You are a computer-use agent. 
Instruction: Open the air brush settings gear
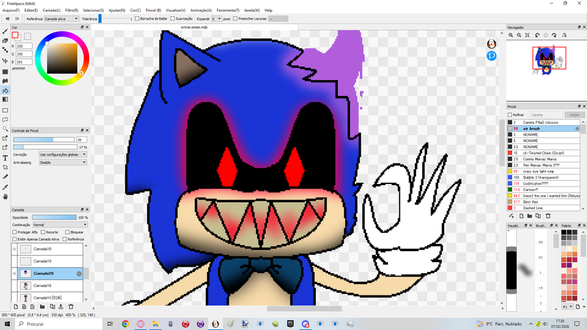pyautogui.click(x=577, y=128)
